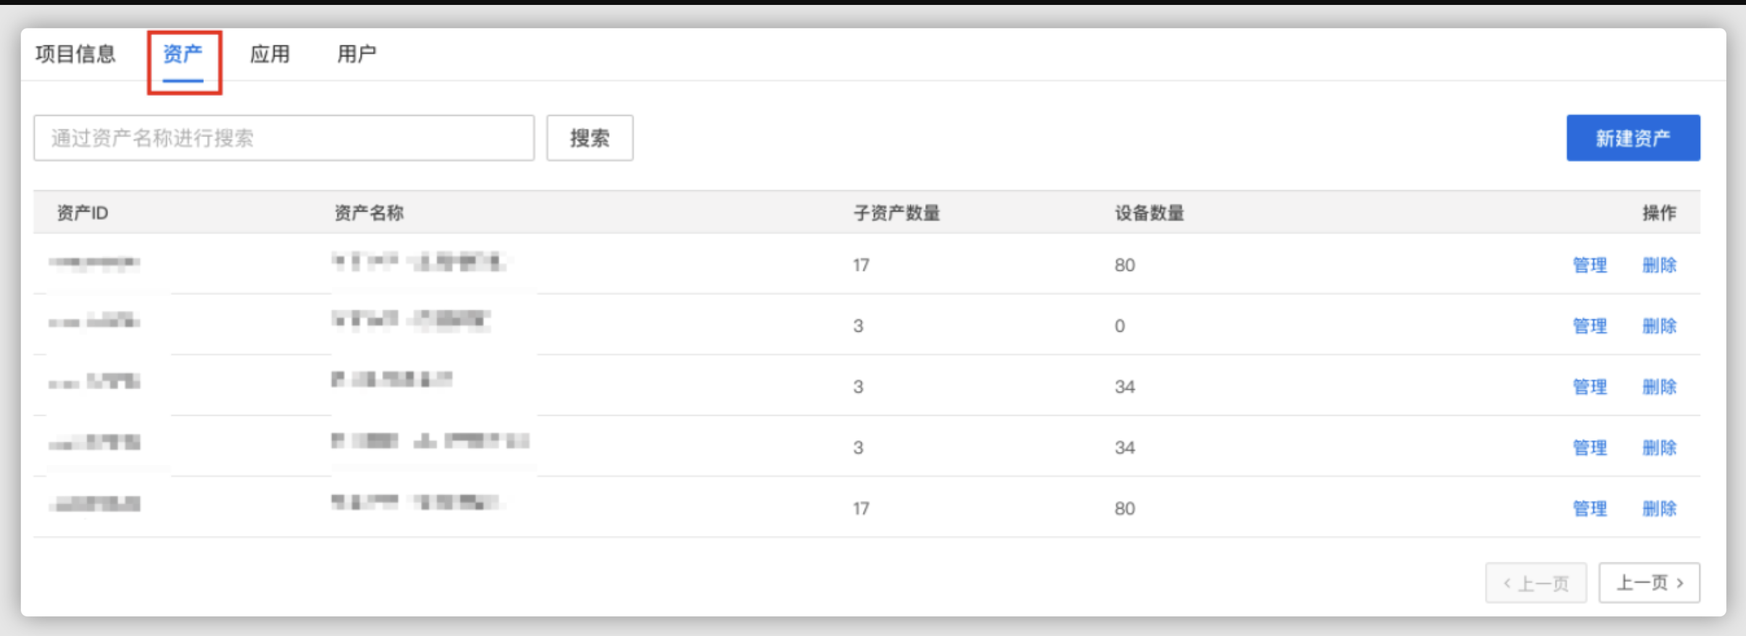Click 删除 in the fourth asset row
Viewport: 1746px width, 636px height.
(x=1658, y=447)
